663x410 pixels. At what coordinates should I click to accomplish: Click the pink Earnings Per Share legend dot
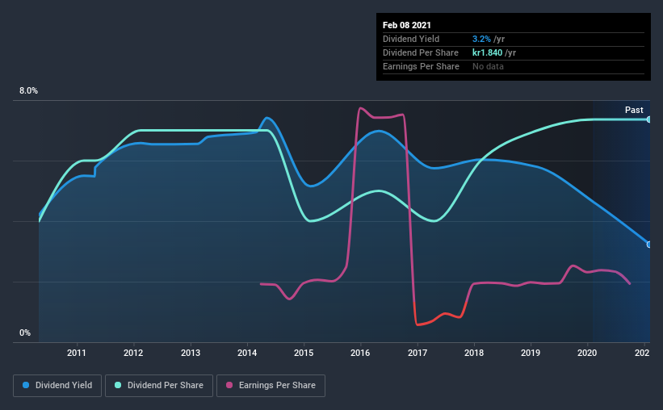(x=229, y=385)
